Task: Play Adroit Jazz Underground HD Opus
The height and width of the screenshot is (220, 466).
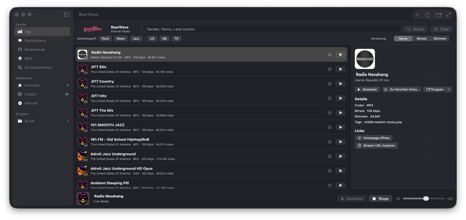Action: 341,171
